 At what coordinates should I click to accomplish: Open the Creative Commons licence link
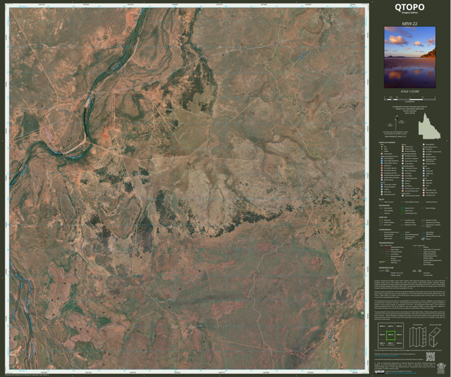point(403,373)
